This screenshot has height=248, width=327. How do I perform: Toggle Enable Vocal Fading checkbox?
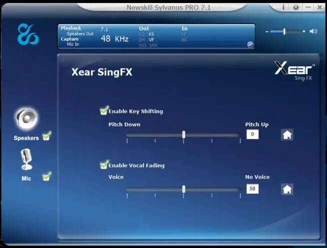104,165
